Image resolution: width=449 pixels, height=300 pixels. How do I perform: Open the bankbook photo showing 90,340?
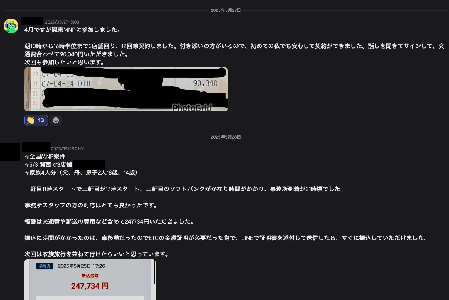[x=126, y=89]
